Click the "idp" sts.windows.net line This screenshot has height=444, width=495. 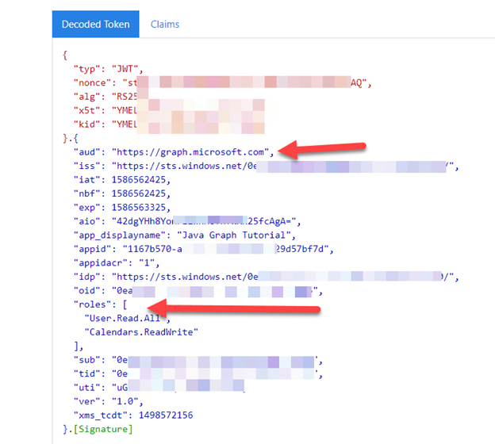[x=266, y=277]
